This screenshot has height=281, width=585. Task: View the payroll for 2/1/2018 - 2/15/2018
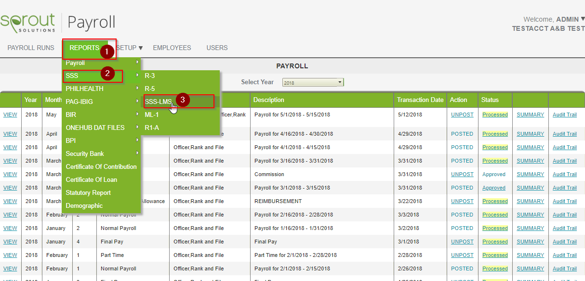click(10, 268)
